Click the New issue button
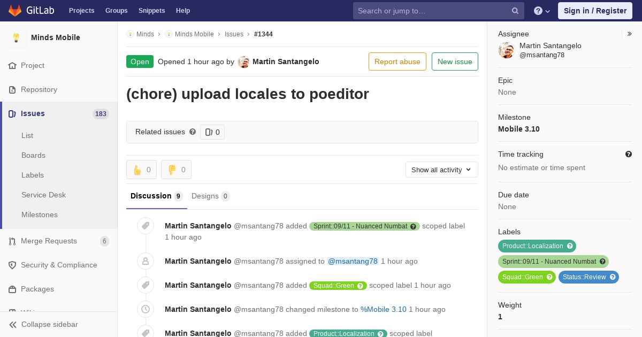 click(455, 62)
